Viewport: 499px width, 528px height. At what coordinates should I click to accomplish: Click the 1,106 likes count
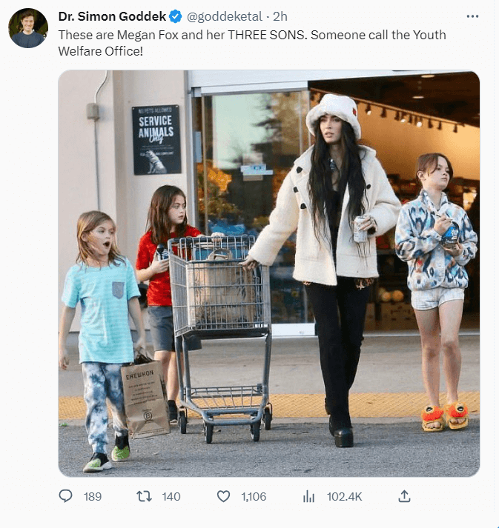pos(254,497)
